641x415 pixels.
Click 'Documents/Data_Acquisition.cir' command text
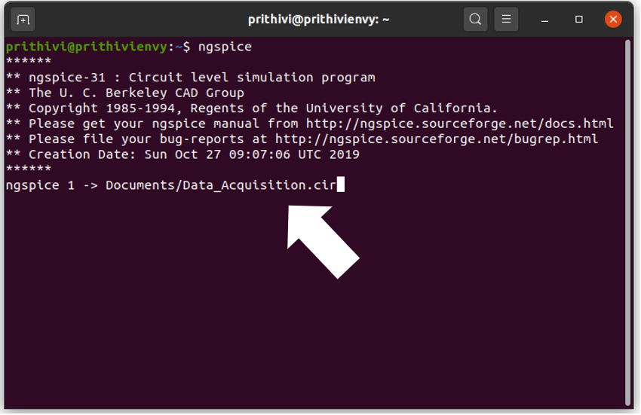221,185
